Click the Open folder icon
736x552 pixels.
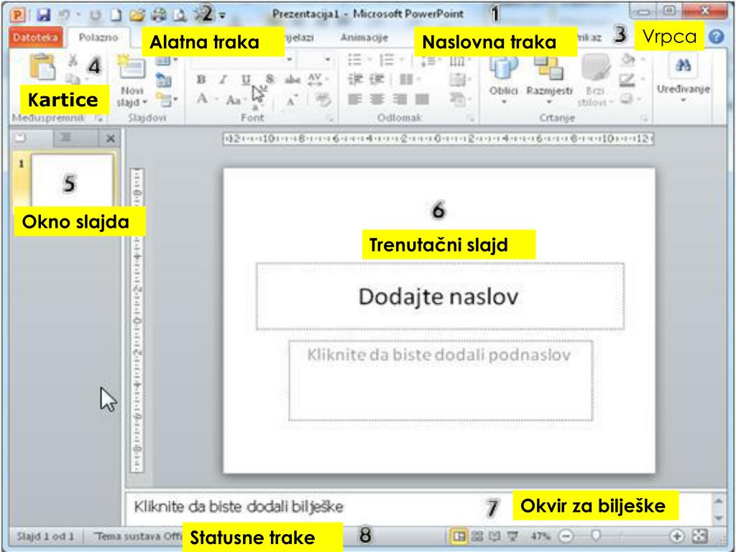click(x=137, y=15)
